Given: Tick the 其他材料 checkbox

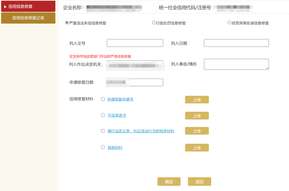Looking at the screenshot, I should (x=103, y=147).
